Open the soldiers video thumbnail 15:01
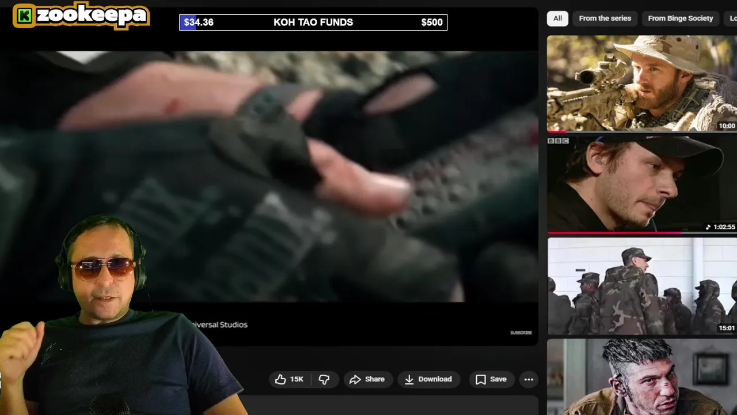737x415 pixels. click(641, 286)
